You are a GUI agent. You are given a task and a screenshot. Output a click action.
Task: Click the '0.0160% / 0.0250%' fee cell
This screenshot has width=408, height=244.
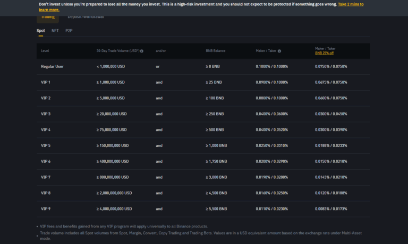click(271, 193)
